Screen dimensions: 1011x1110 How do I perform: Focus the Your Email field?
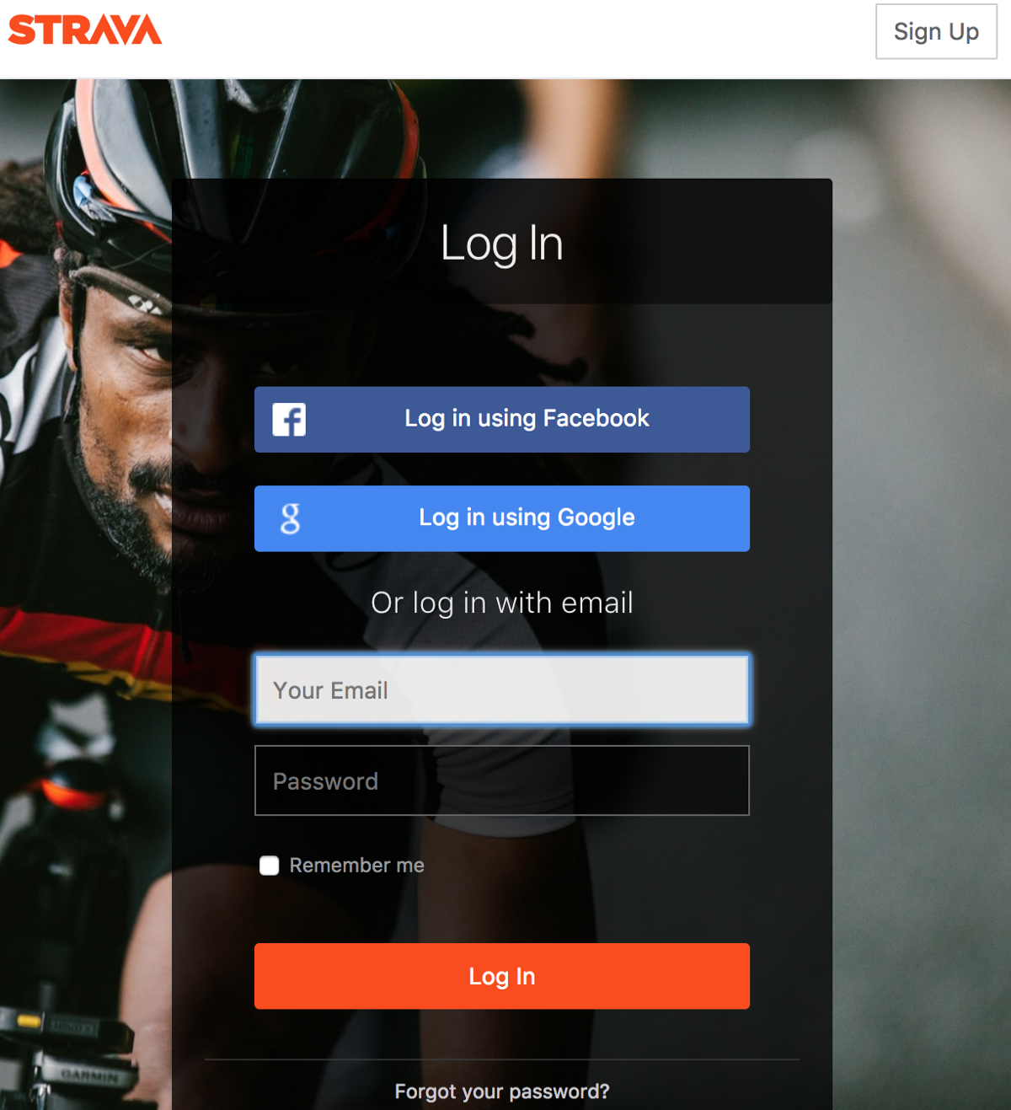tap(502, 689)
